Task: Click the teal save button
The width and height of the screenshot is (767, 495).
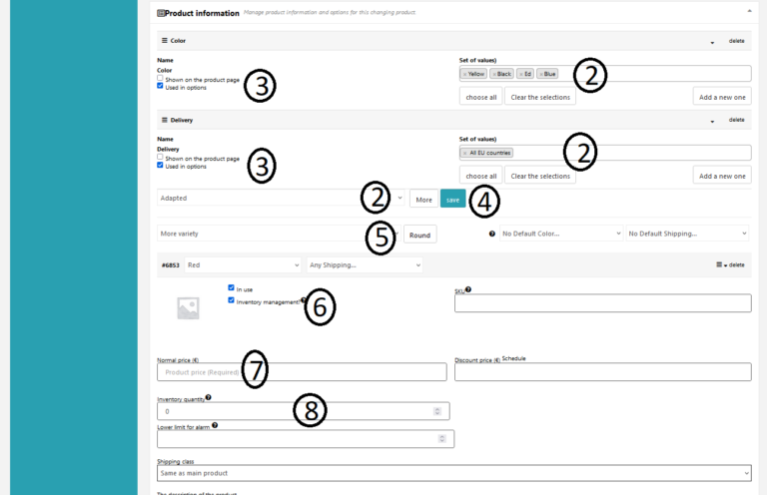Action: (452, 199)
